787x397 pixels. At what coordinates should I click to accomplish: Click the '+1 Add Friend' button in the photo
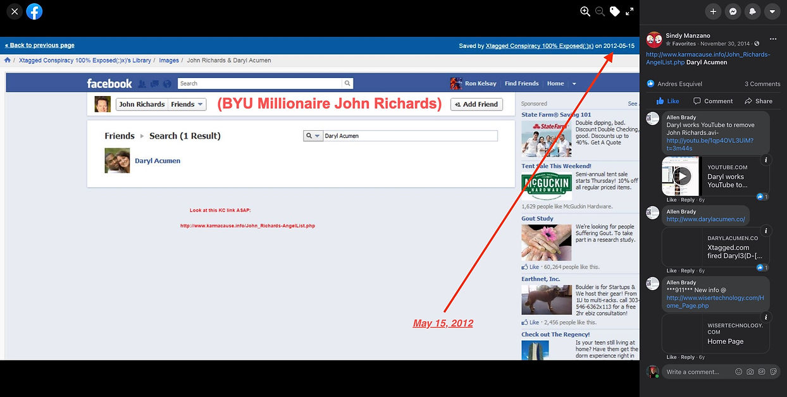pyautogui.click(x=476, y=104)
